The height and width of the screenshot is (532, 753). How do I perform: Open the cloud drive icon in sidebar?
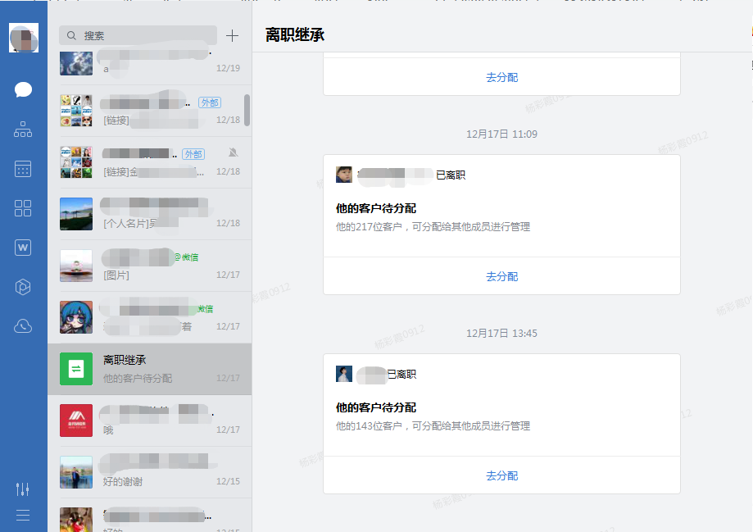[x=23, y=326]
